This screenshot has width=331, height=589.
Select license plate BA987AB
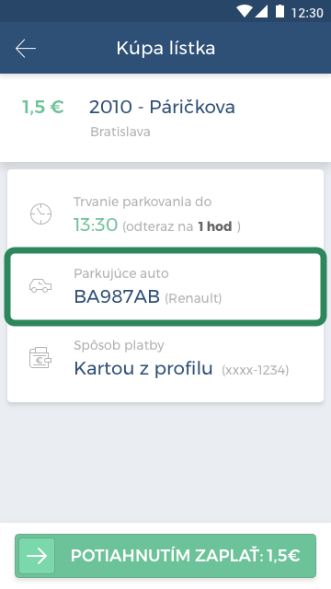pos(117,296)
